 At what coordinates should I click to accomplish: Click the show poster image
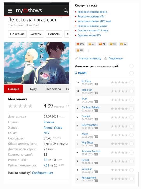pos(37,63)
